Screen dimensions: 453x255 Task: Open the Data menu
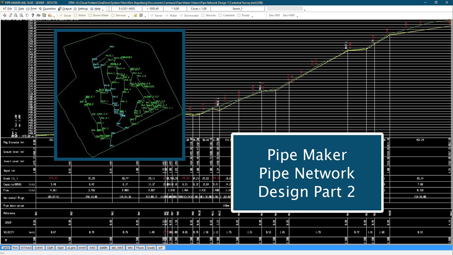click(x=19, y=8)
